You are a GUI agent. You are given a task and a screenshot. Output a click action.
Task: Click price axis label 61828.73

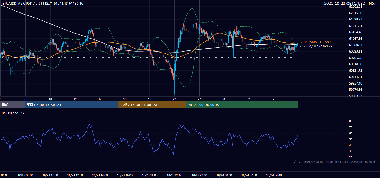(x=355, y=19)
